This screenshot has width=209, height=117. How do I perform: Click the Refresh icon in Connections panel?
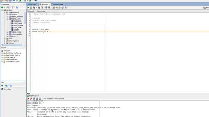click(x=8, y=7)
